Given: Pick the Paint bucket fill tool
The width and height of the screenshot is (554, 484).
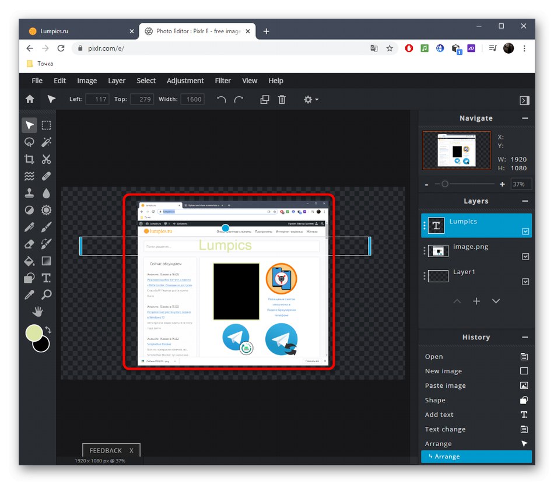Looking at the screenshot, I should (29, 261).
